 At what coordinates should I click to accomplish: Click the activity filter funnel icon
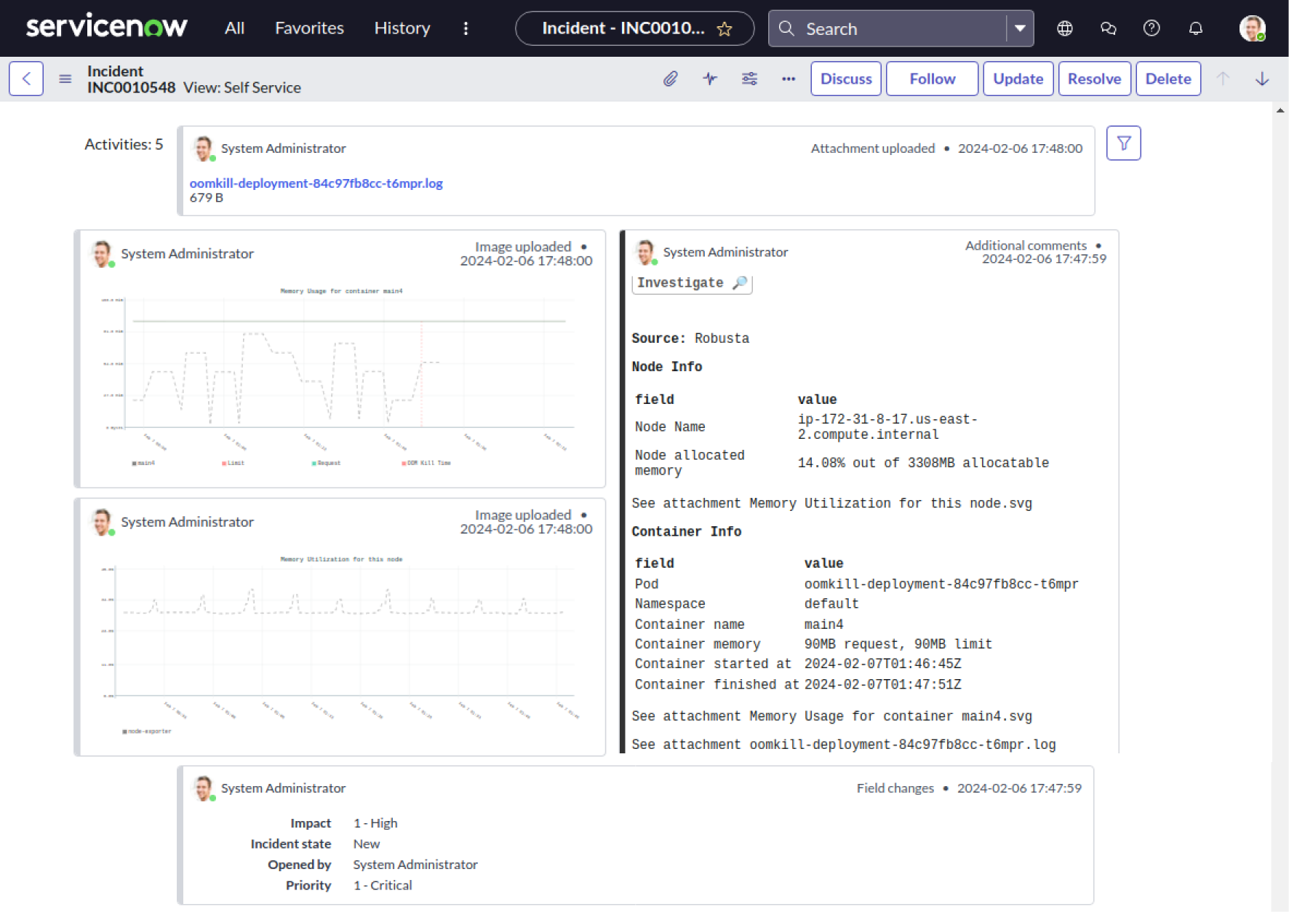pyautogui.click(x=1123, y=143)
